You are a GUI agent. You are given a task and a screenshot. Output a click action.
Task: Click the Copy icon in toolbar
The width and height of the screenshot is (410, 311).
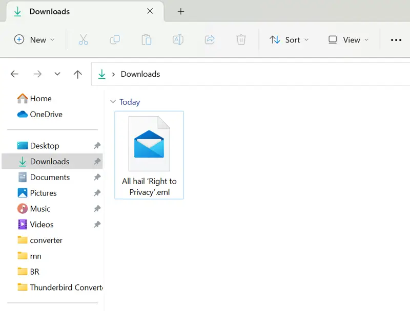pyautogui.click(x=115, y=40)
